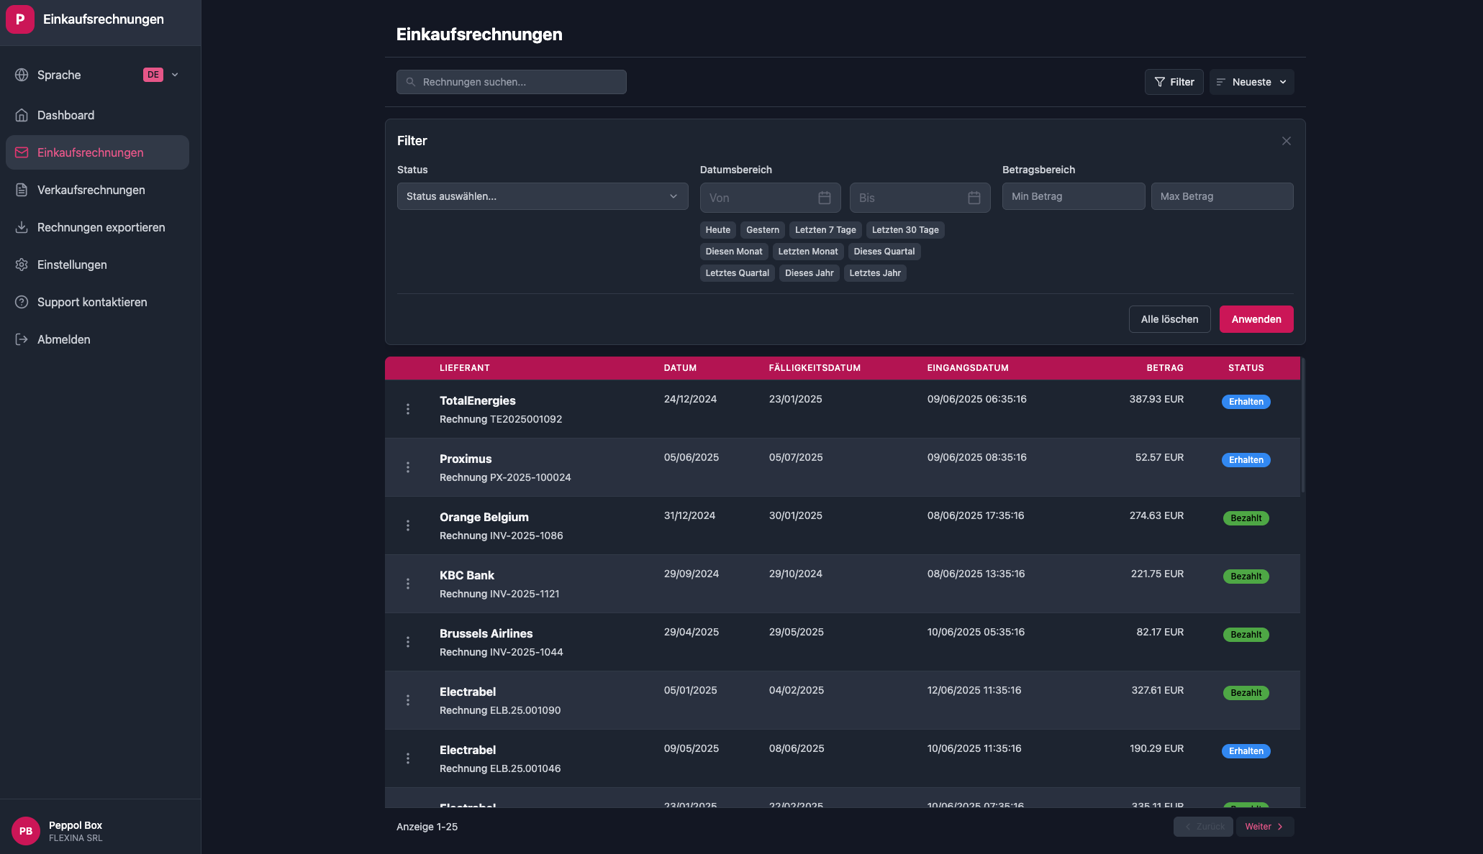Screen dimensions: 1483x854
Task: Select the Heute date preset
Action: (x=718, y=230)
